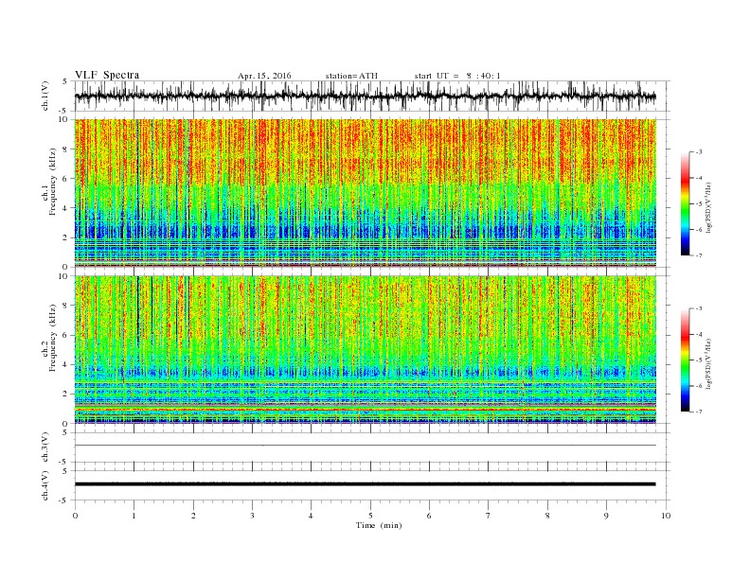Click the ch.1 colorbar "log(PSD)(V²/Hz)" label
The width and height of the screenshot is (750, 579).
709,206
